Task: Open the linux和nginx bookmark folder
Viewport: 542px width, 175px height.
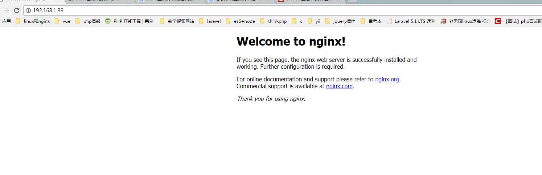Action: [x=33, y=21]
